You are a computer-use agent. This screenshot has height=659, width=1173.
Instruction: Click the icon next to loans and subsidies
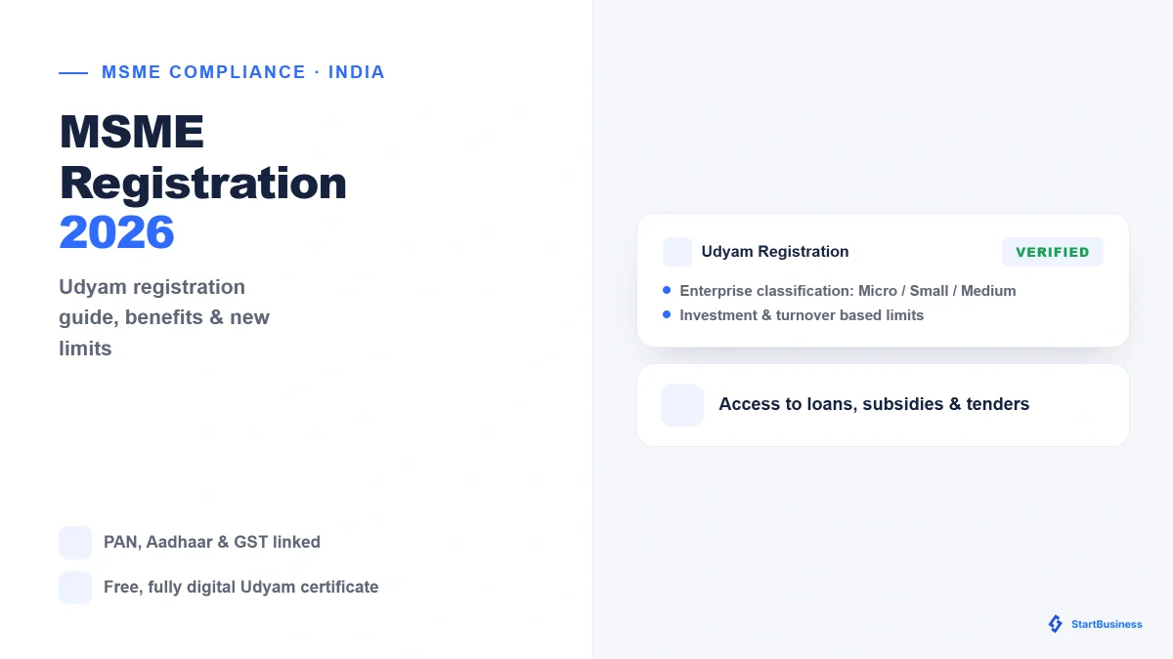click(x=682, y=405)
